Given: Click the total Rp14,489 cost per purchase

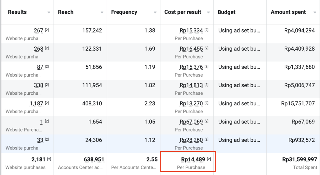Looking at the screenshot, I should 193,160.
